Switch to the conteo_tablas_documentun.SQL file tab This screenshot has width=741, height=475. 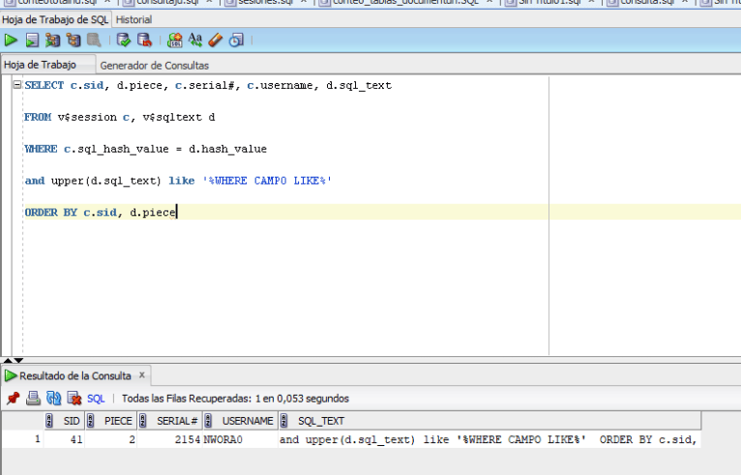(405, 2)
